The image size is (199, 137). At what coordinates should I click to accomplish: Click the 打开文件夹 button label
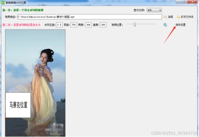tap(187, 17)
